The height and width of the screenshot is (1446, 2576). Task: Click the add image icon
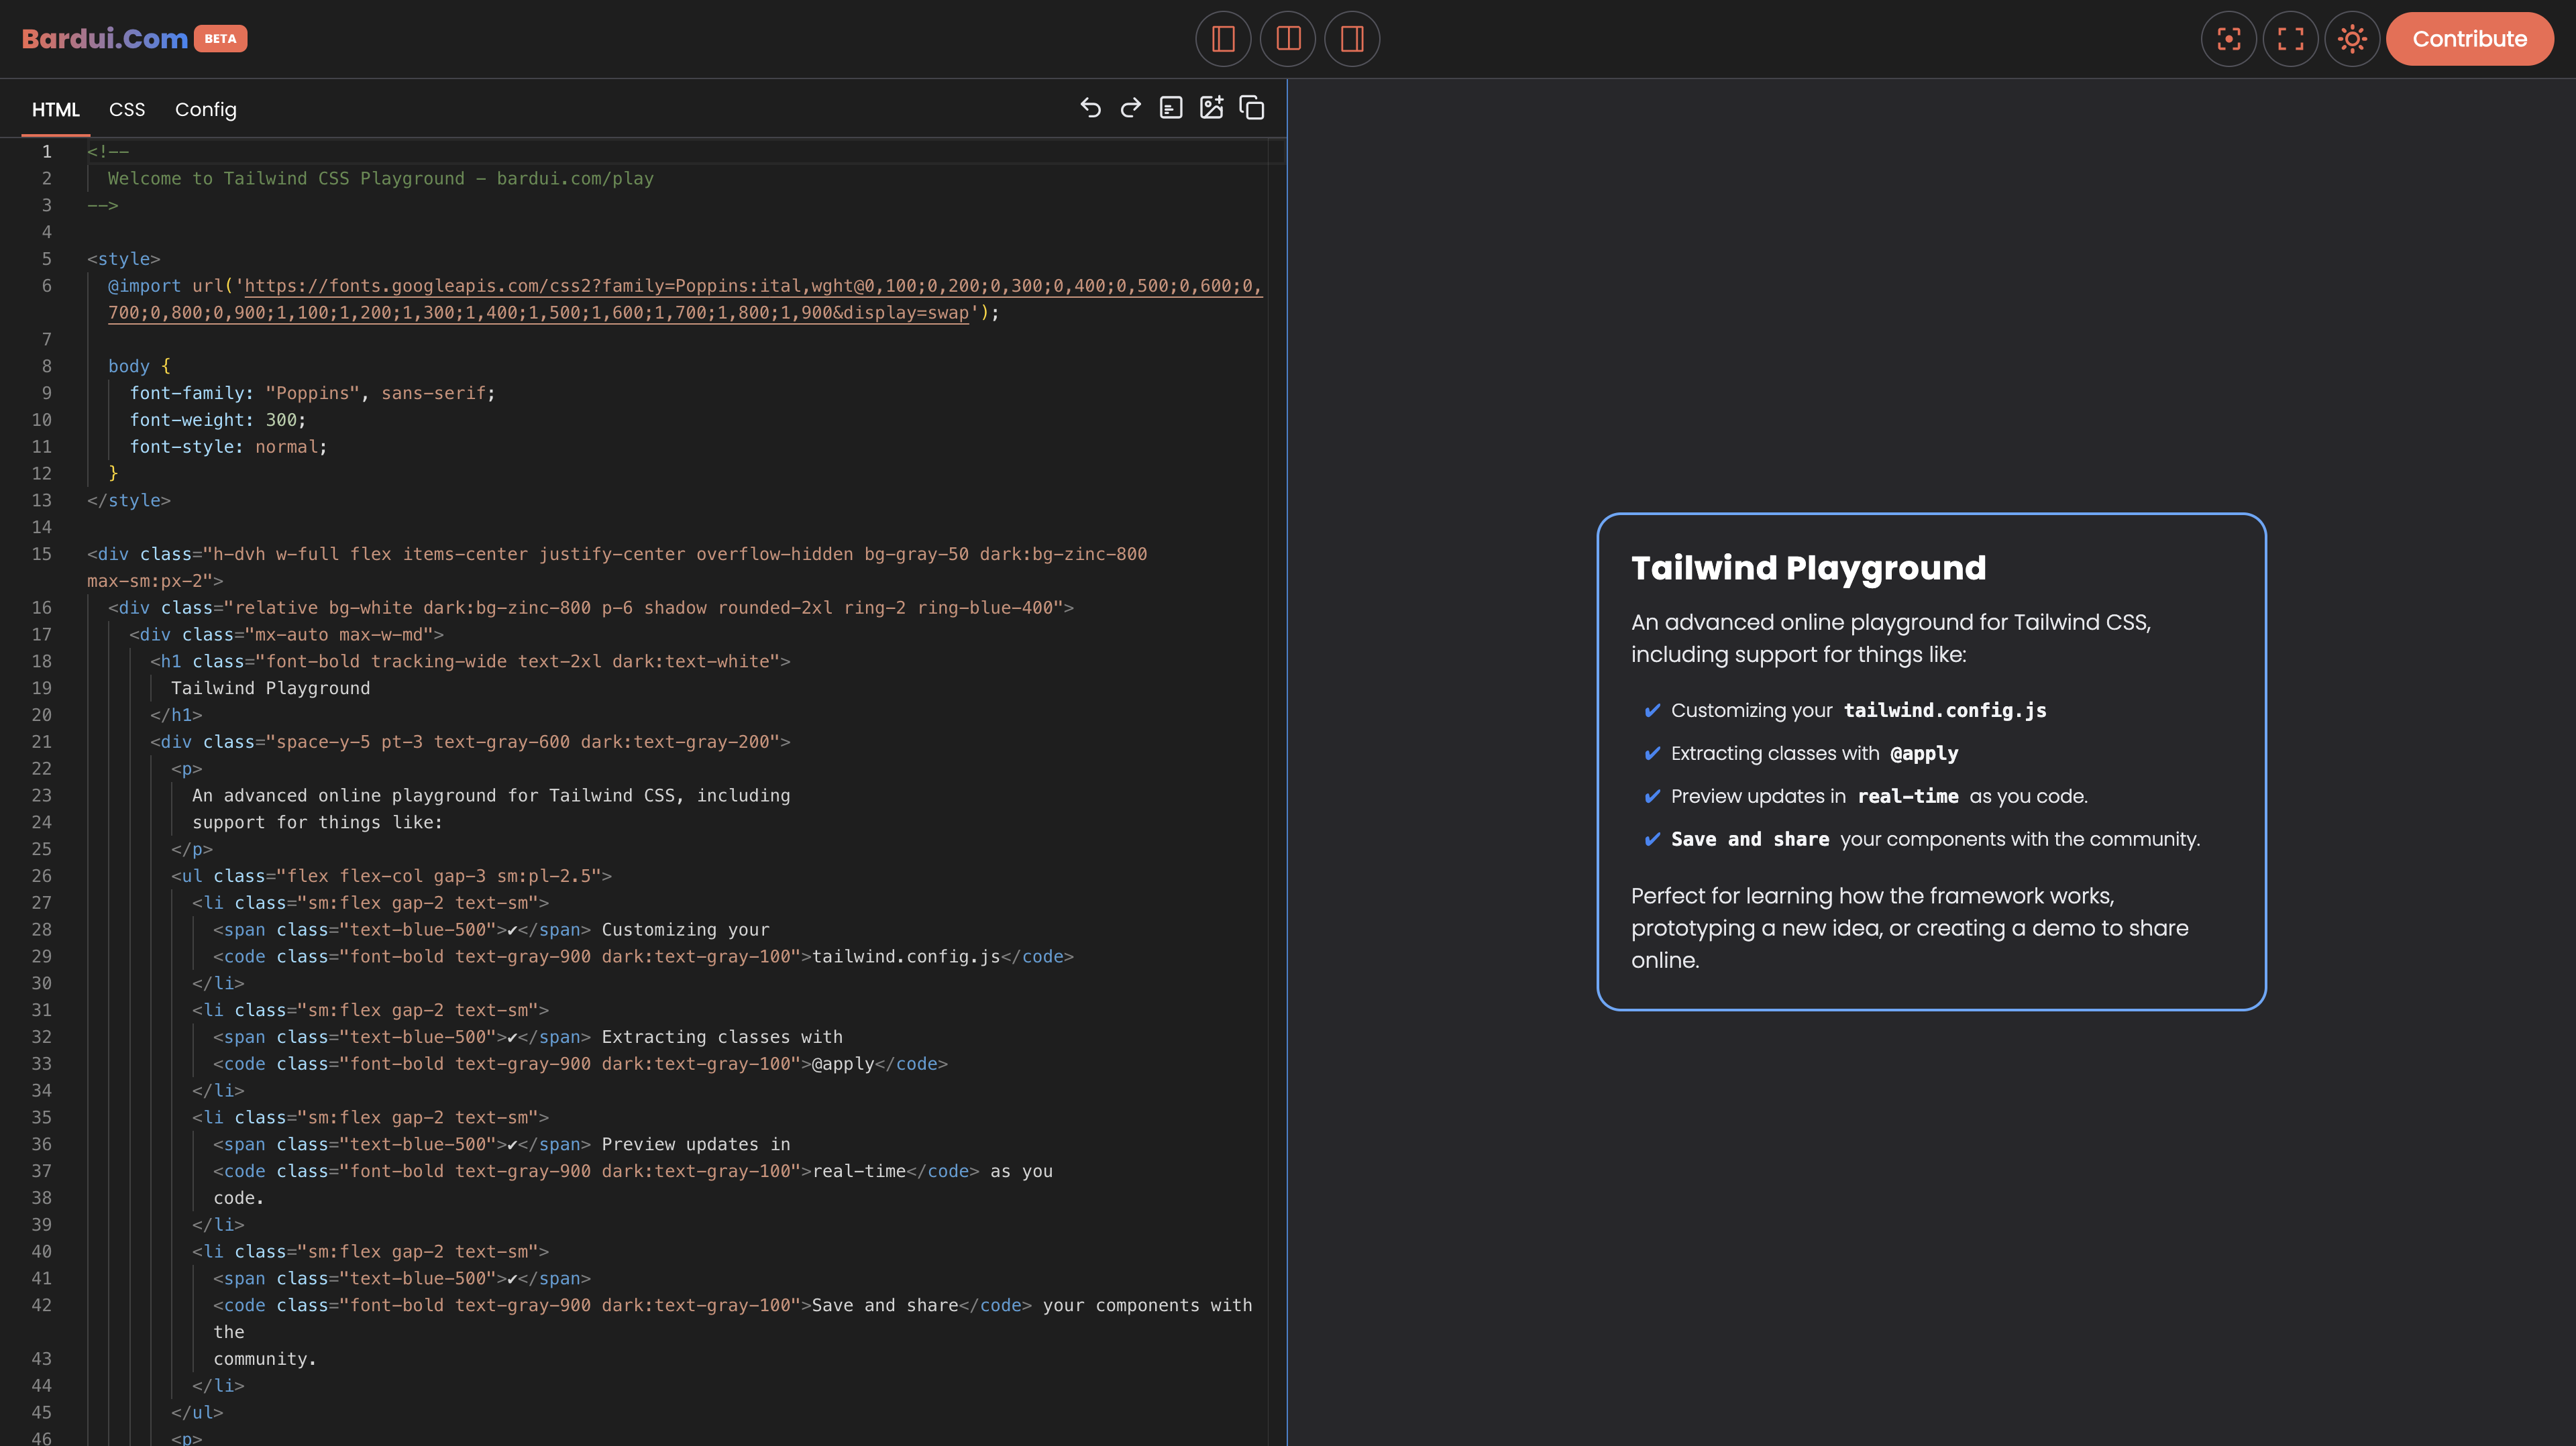(1211, 108)
